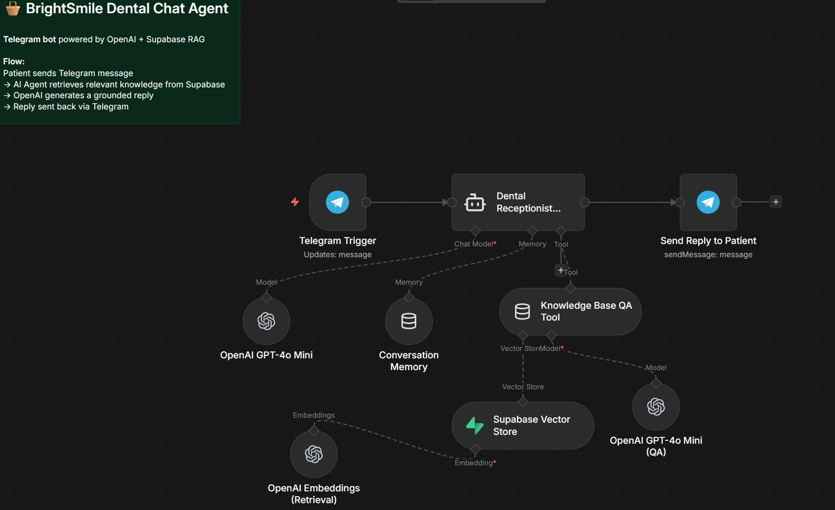The width and height of the screenshot is (835, 510).
Task: Click the 'Updates: message' subtitle
Action: coord(338,254)
